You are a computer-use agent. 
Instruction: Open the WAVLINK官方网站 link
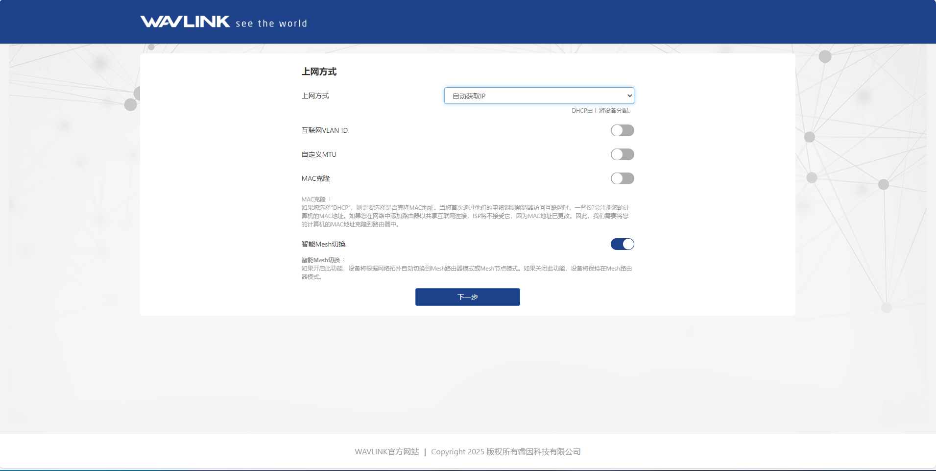coord(387,451)
